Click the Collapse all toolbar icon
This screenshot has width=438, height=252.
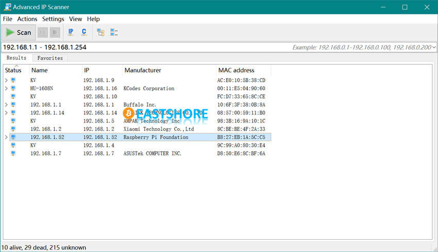coord(114,32)
